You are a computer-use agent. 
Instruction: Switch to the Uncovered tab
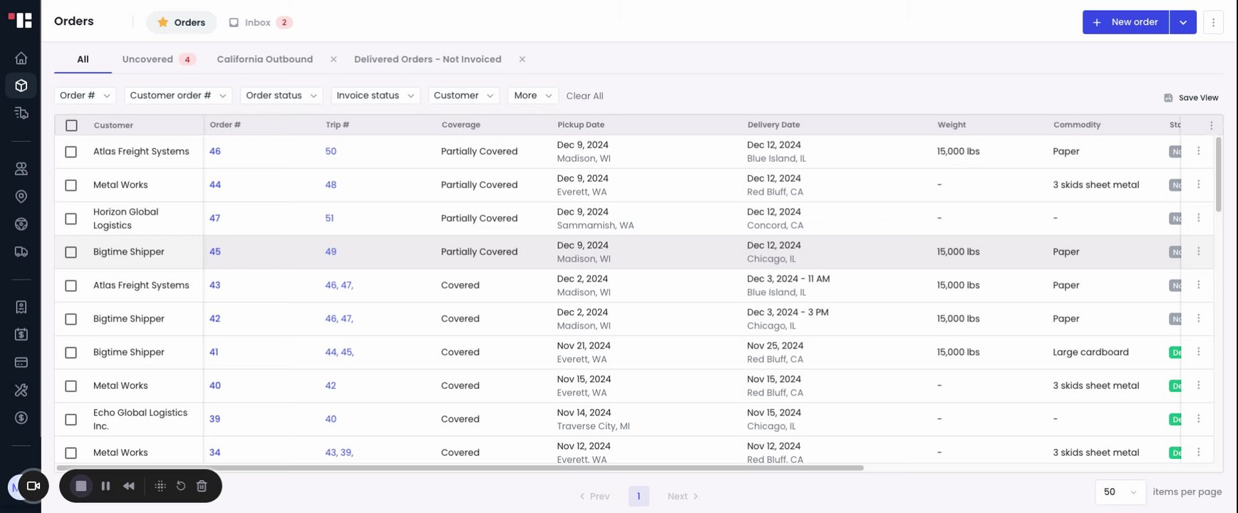coord(148,59)
